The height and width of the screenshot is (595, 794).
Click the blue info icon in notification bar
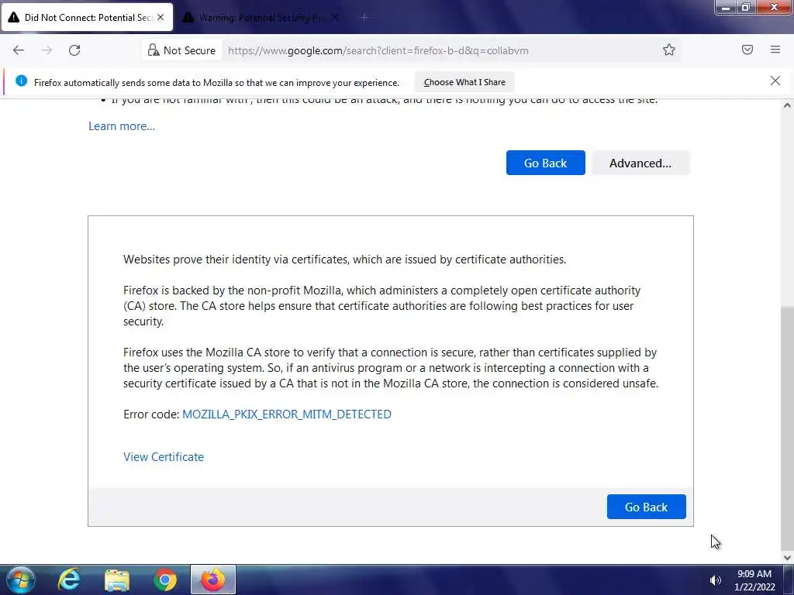point(21,81)
